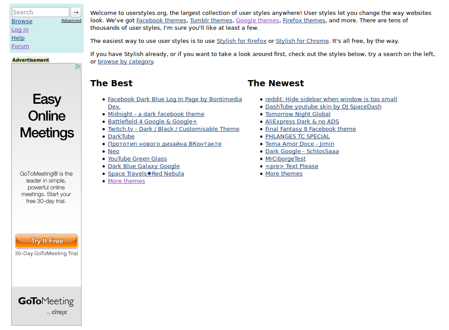Open the Forum sidebar link
449x330 pixels.
point(20,46)
